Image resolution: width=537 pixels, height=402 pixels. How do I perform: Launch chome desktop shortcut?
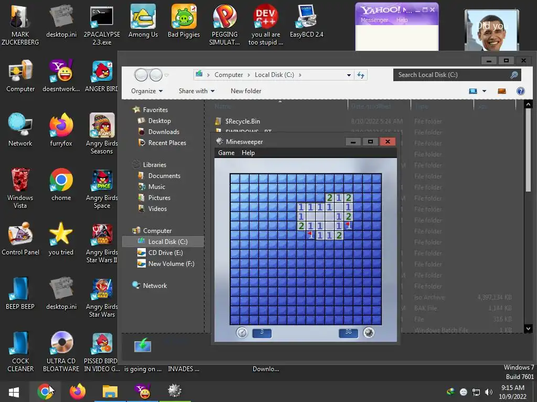(61, 185)
